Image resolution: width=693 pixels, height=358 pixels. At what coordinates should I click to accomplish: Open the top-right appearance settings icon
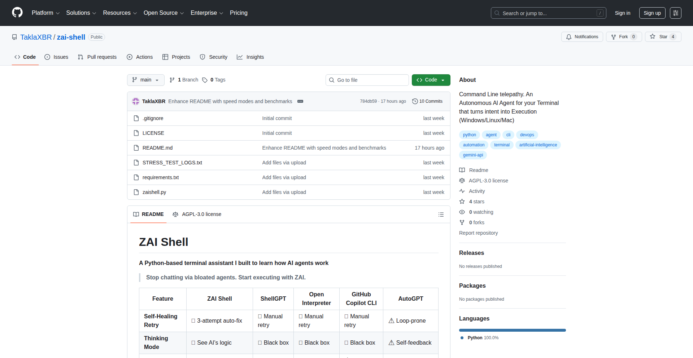tap(675, 13)
